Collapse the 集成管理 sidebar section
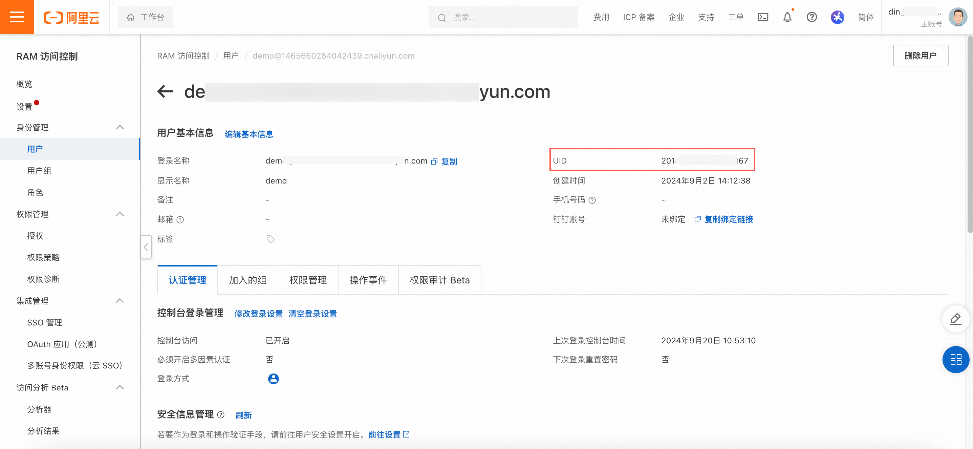 click(120, 301)
